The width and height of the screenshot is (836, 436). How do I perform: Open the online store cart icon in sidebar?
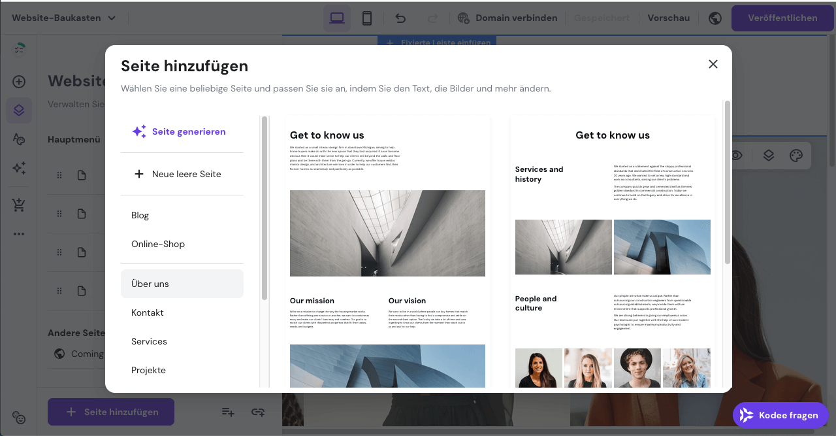[19, 205]
